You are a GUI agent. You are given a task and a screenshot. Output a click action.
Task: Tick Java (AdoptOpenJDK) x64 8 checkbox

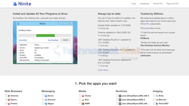(117, 96)
